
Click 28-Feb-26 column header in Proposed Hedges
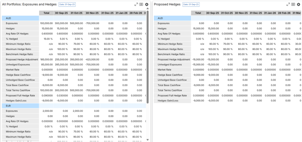pos(284,13)
